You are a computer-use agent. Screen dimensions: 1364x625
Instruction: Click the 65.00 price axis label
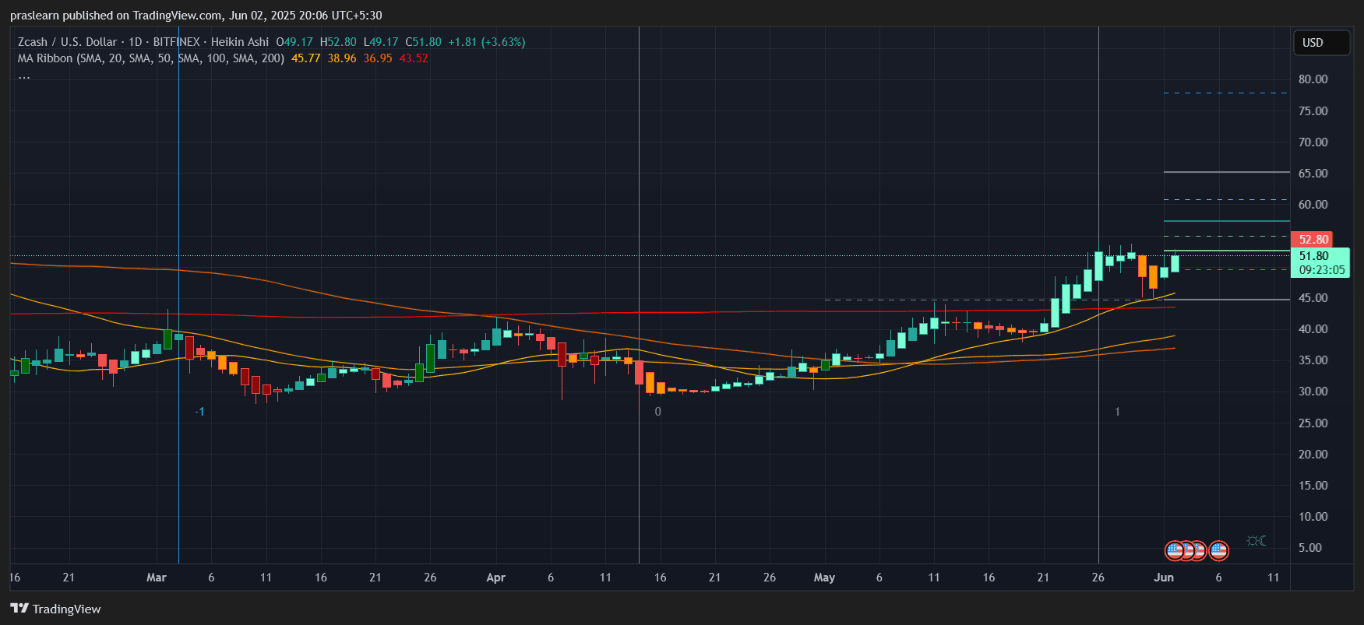click(x=1313, y=174)
